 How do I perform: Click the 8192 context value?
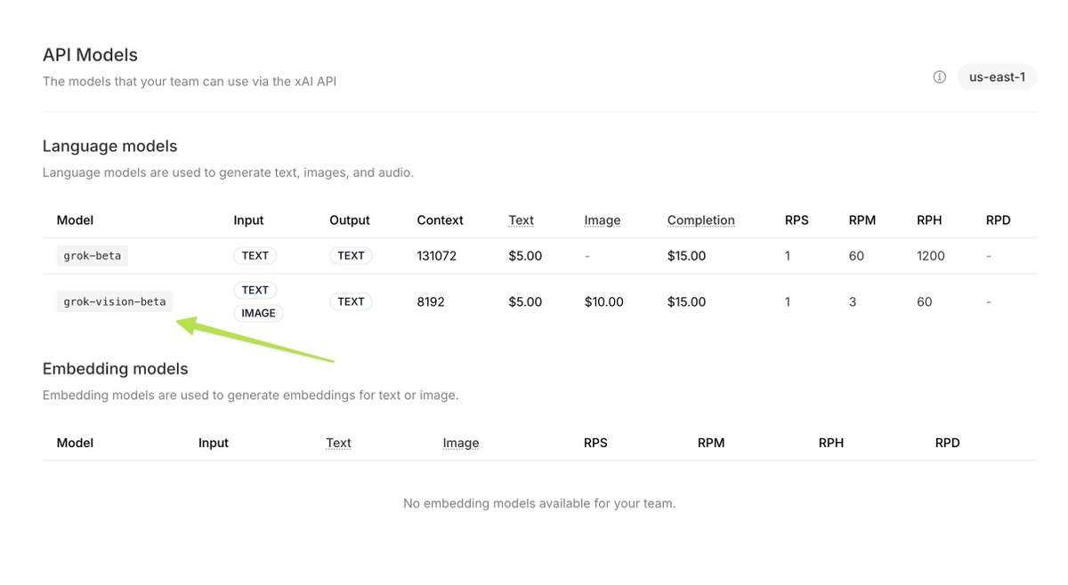[431, 302]
